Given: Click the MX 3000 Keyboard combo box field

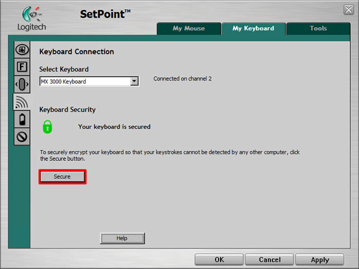Looking at the screenshot, I should (89, 81).
